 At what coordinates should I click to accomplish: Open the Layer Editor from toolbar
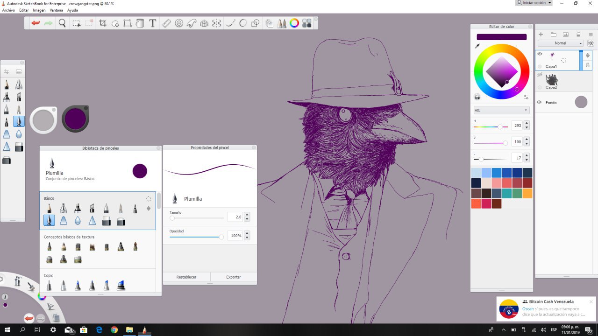[269, 23]
